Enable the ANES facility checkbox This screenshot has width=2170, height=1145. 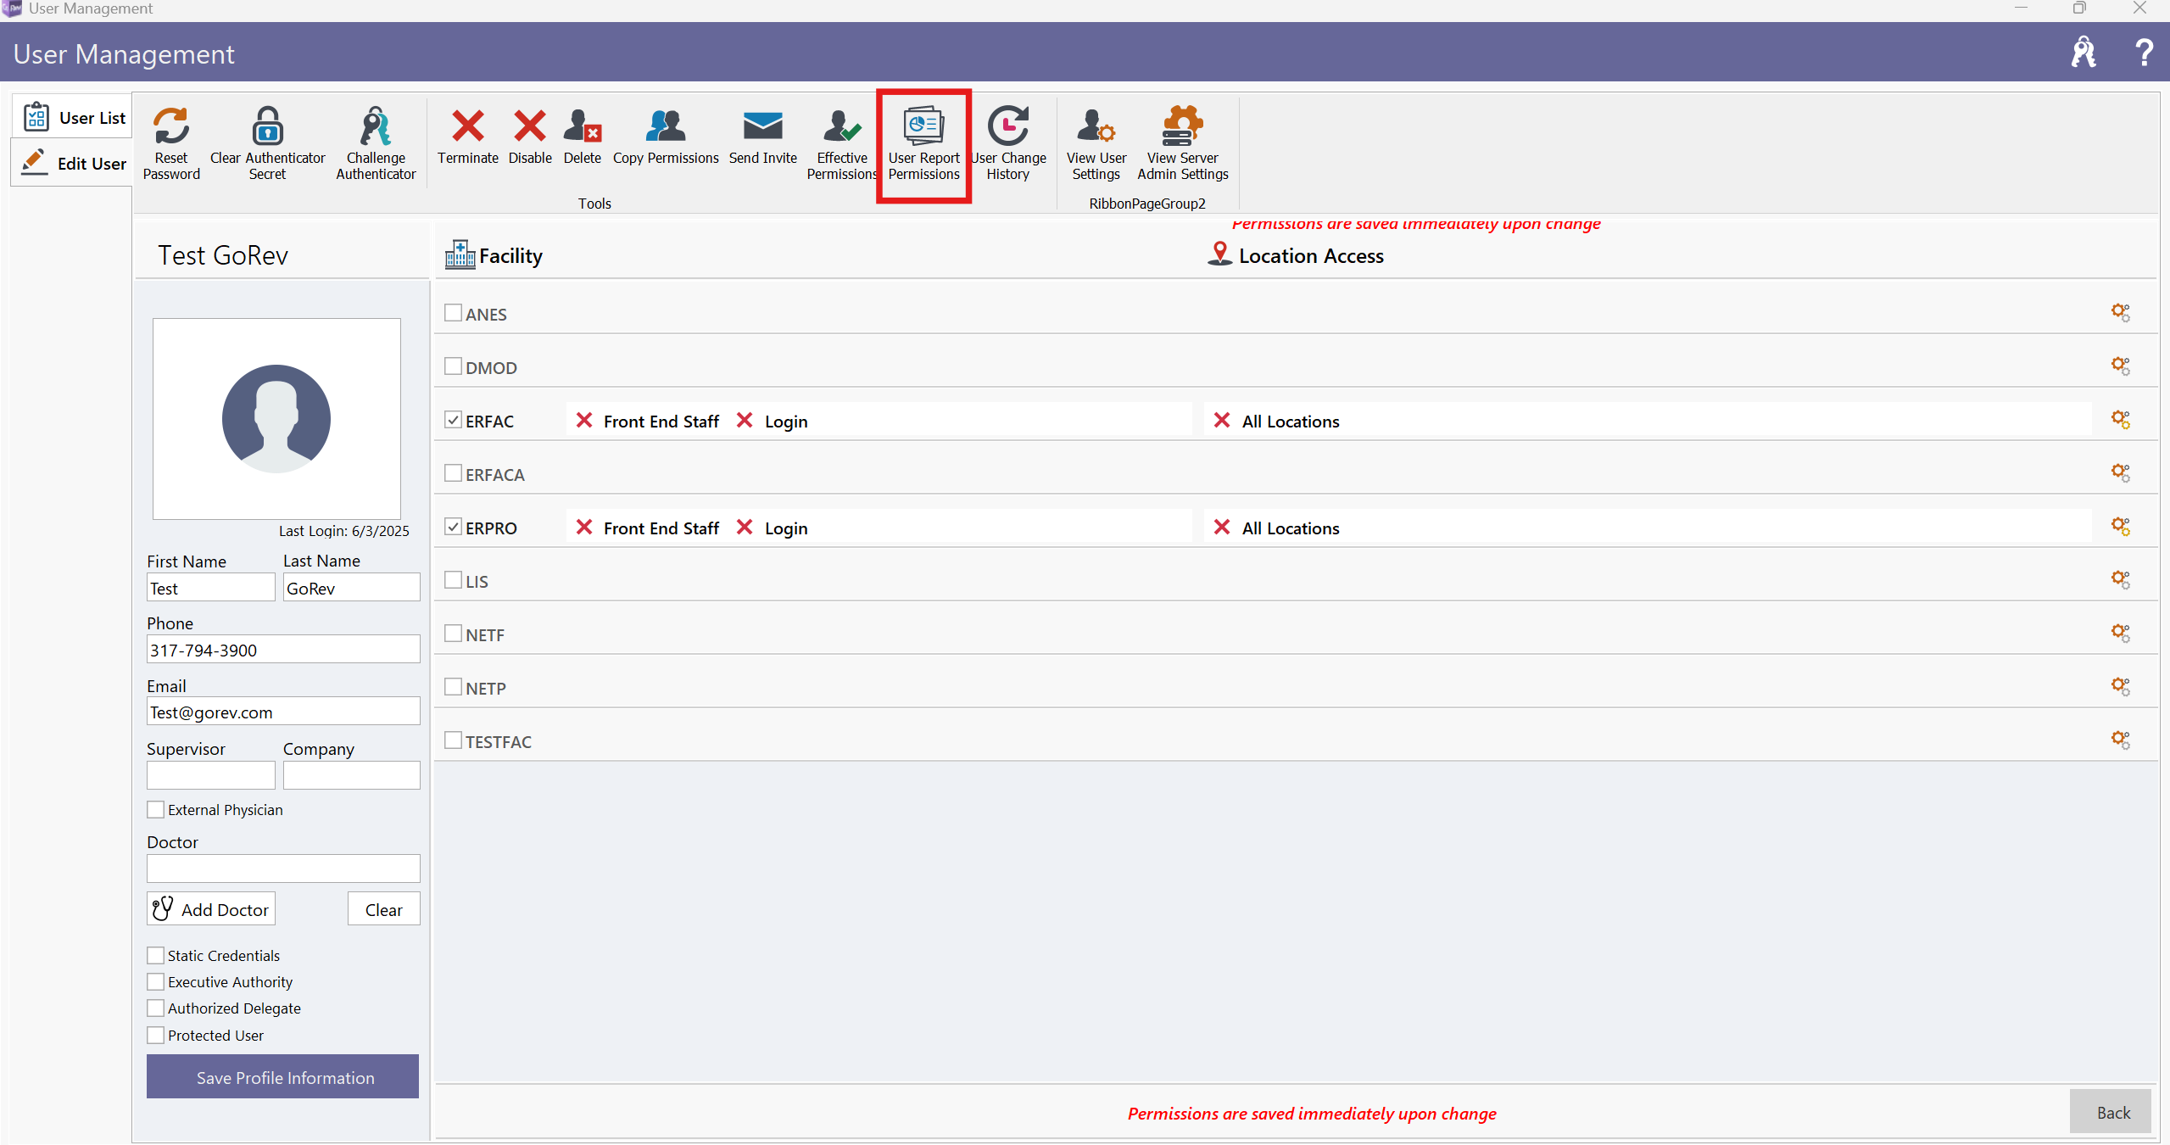pyautogui.click(x=454, y=313)
